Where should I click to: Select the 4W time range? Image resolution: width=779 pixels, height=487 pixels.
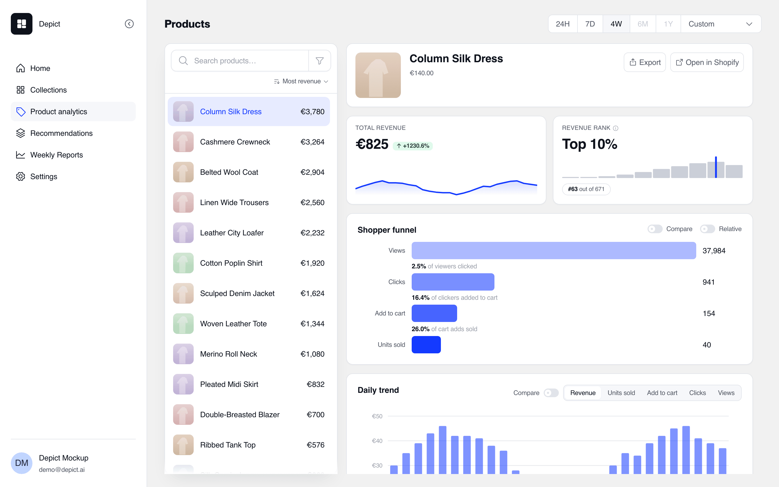click(x=616, y=24)
